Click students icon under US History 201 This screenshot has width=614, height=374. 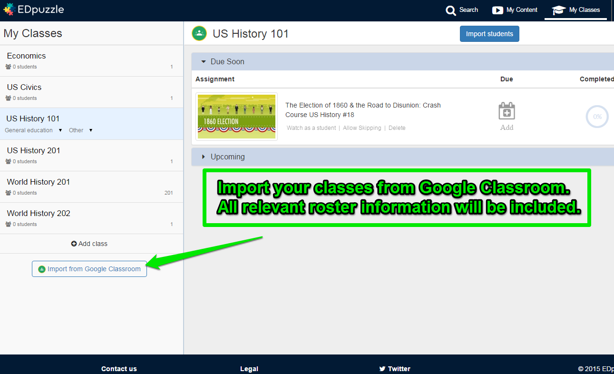8,161
